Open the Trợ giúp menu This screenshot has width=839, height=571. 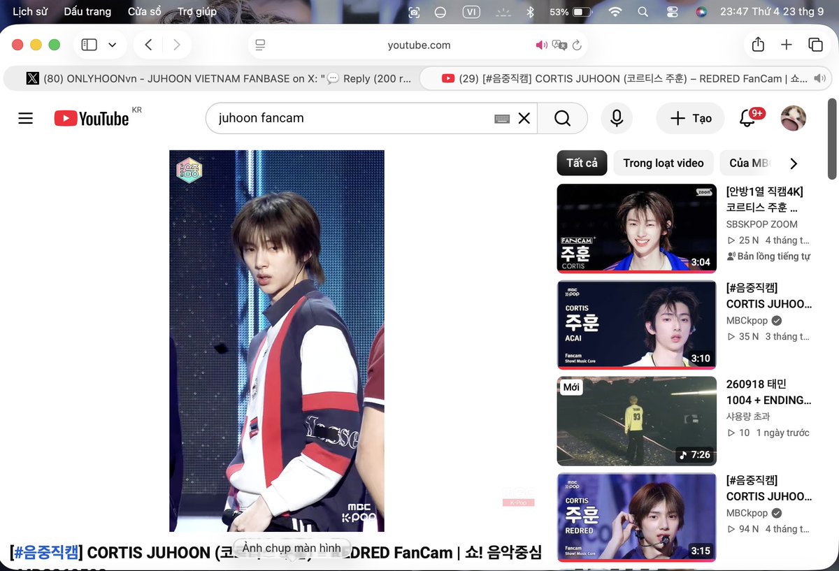197,11
